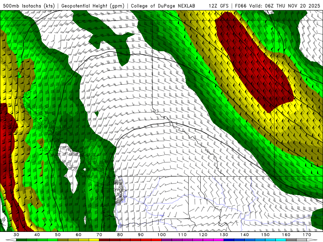Click the "500mb Isotachs (kts)" title text
323x242 pixels.
29,6
